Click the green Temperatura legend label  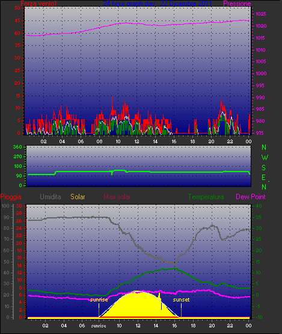pos(206,197)
